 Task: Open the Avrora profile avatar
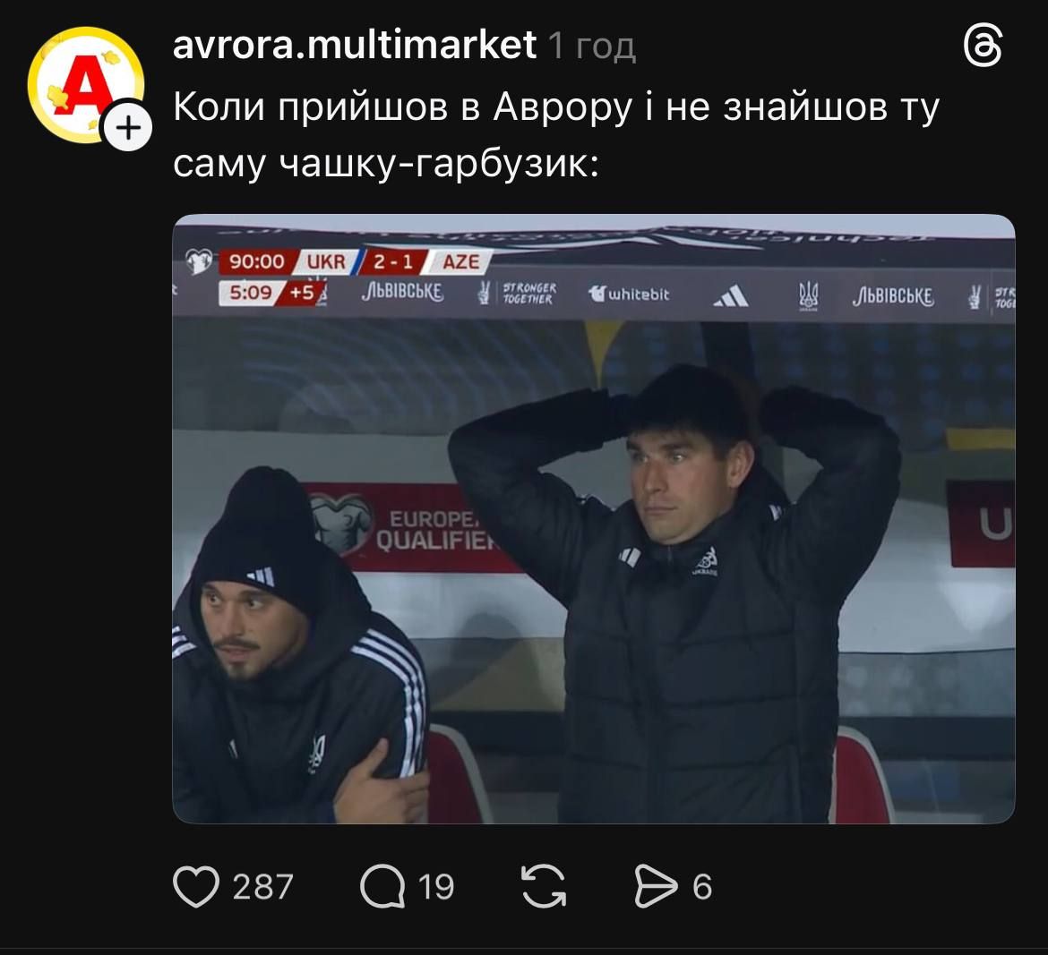click(86, 85)
